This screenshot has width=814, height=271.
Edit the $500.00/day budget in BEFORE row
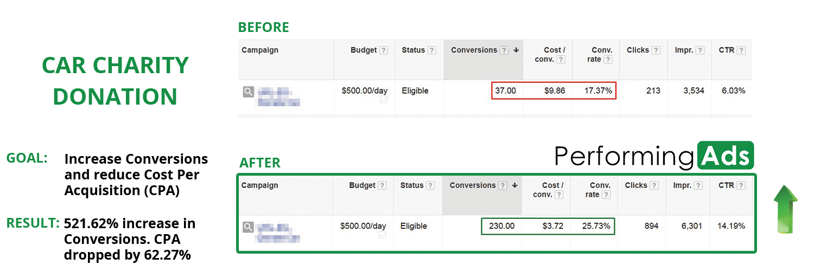click(x=364, y=91)
